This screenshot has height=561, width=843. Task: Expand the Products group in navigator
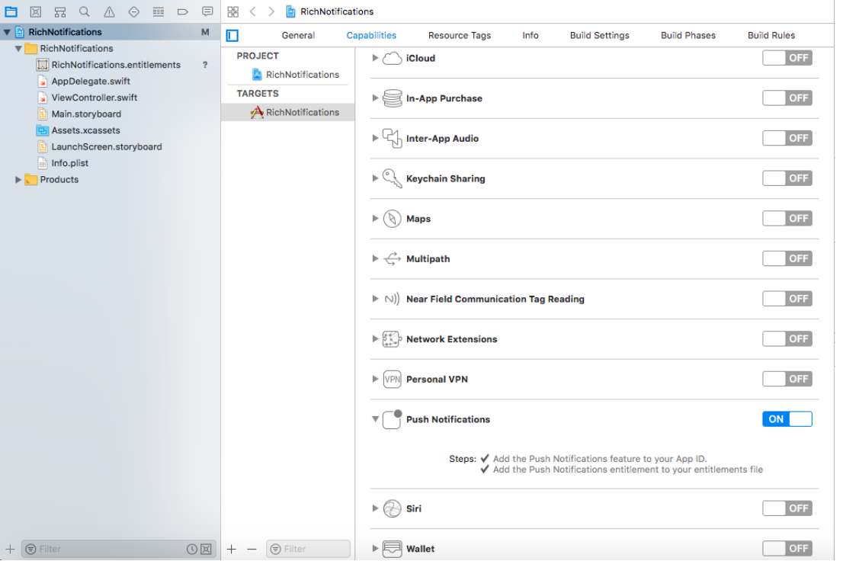point(19,179)
